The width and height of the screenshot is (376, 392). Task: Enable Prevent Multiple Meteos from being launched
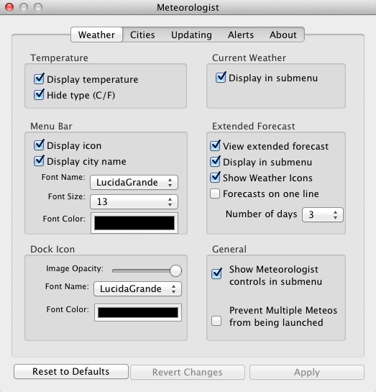click(216, 321)
